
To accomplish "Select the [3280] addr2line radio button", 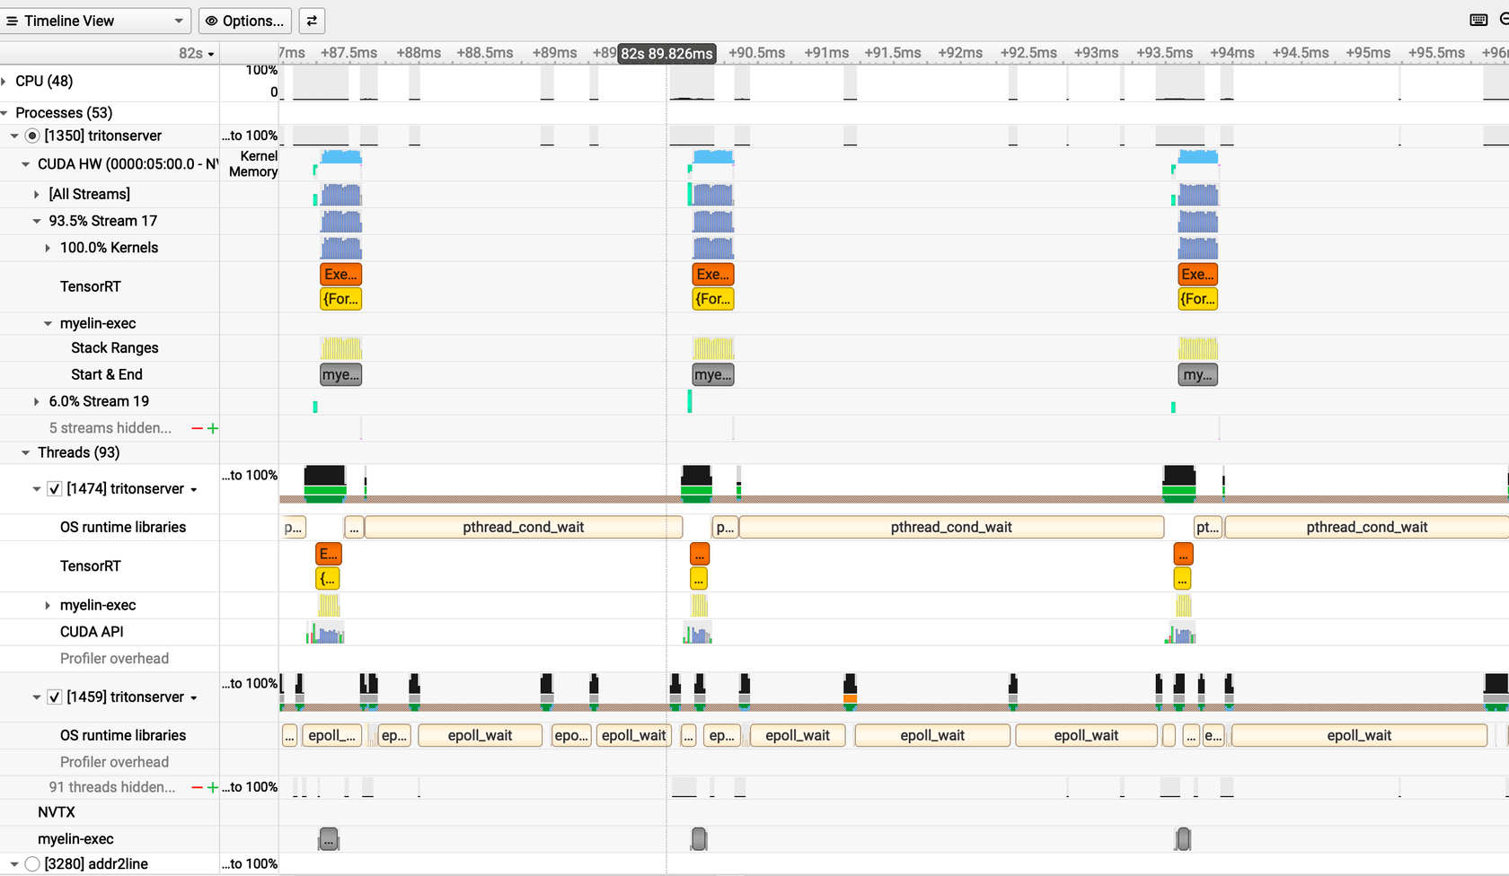I will coord(31,863).
